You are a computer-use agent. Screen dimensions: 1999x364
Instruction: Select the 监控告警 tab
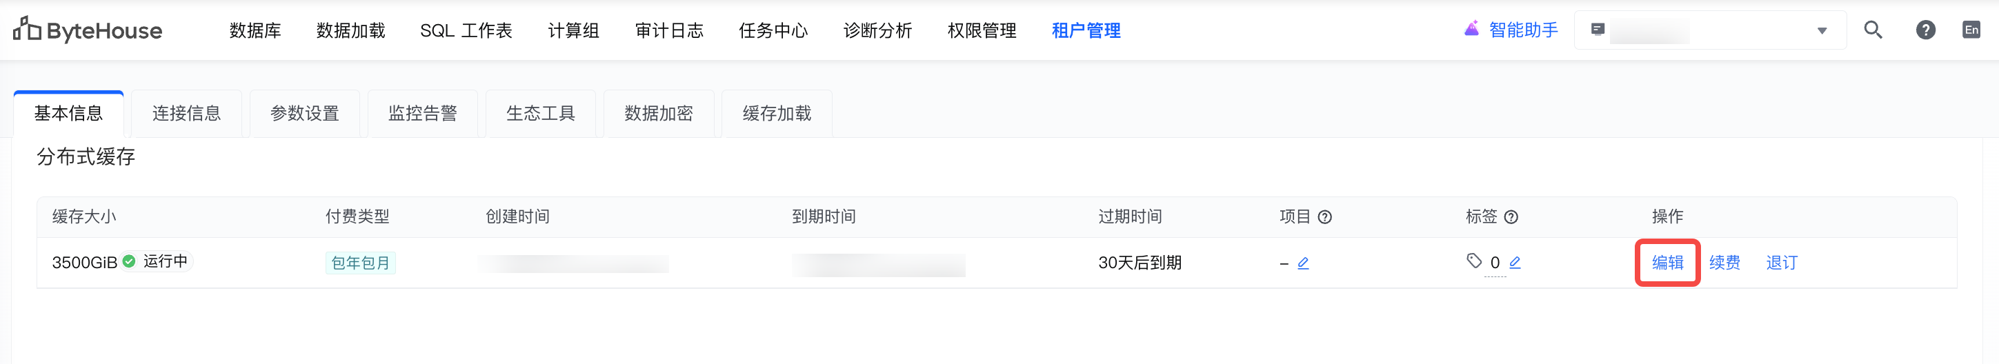pos(422,113)
